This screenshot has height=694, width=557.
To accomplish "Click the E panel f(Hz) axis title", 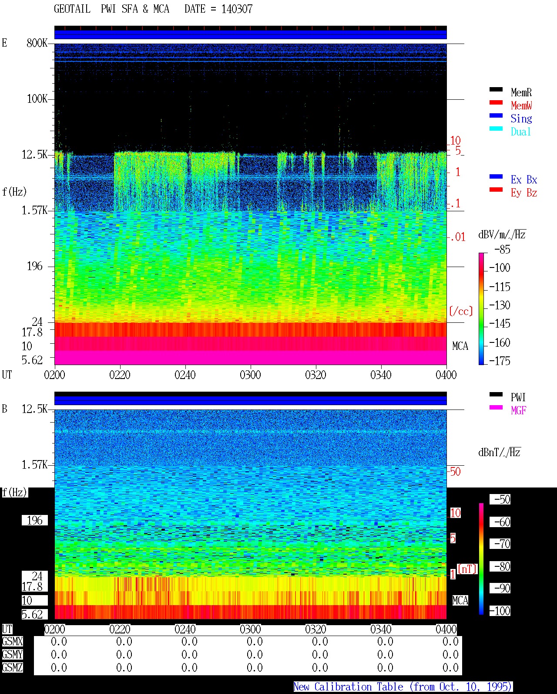I will tap(14, 192).
